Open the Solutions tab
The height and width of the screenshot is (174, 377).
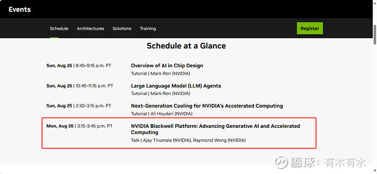coord(122,29)
